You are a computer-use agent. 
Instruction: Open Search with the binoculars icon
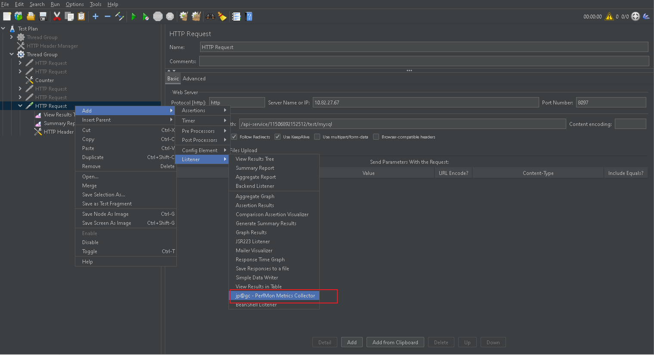210,16
